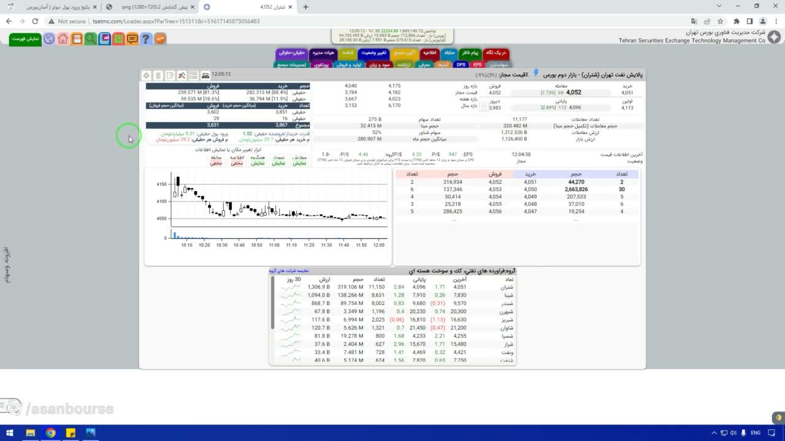Open the Windows Start menu
This screenshot has width=785, height=441.
[x=10, y=433]
